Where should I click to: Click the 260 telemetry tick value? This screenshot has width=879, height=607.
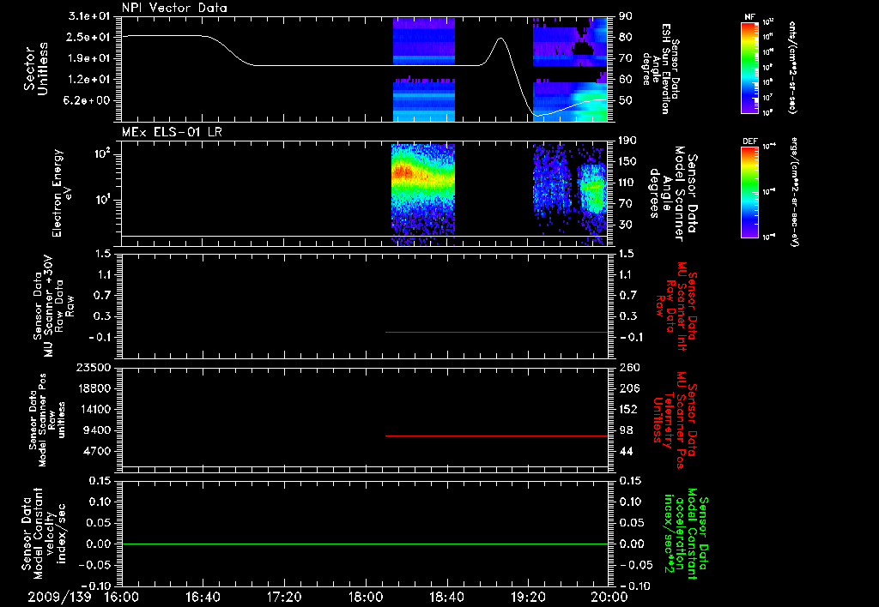click(629, 367)
